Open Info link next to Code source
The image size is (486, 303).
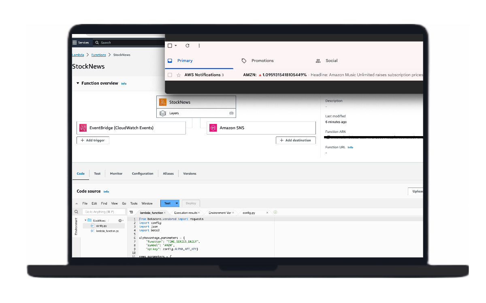tap(106, 192)
